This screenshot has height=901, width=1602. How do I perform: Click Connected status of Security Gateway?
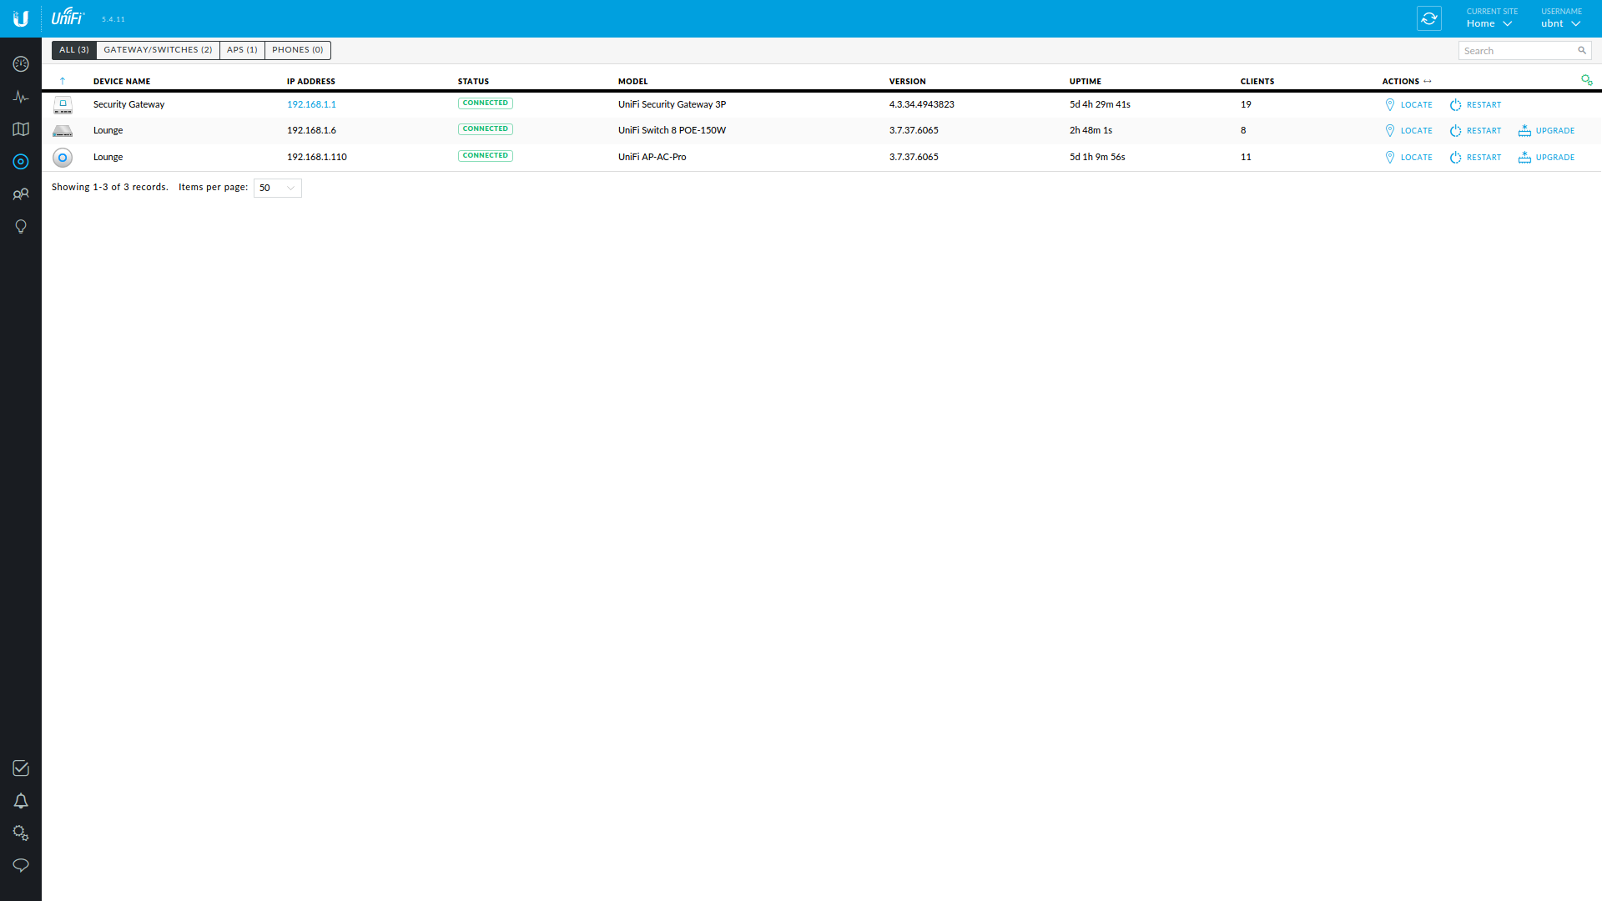coord(486,103)
